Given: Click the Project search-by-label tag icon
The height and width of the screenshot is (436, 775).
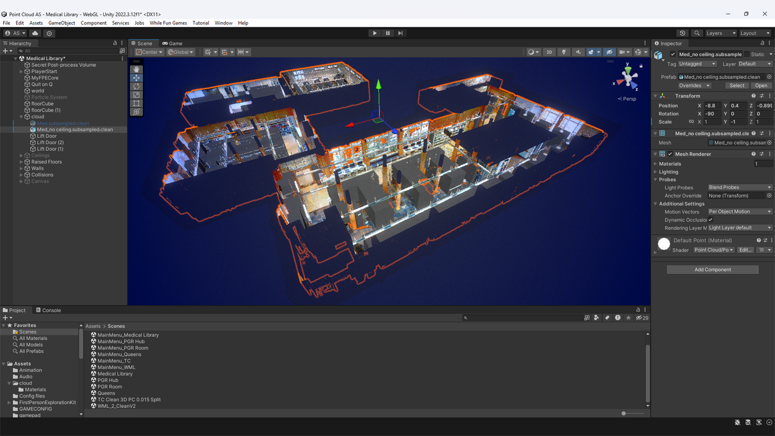Looking at the screenshot, I should tap(607, 318).
